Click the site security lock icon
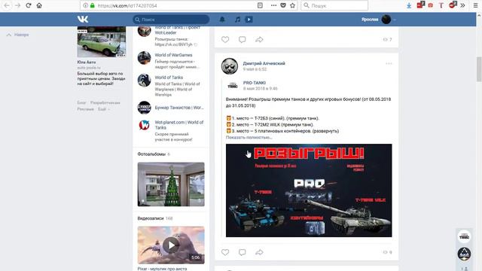Viewport: 482px width, 271px height. coord(92,5)
